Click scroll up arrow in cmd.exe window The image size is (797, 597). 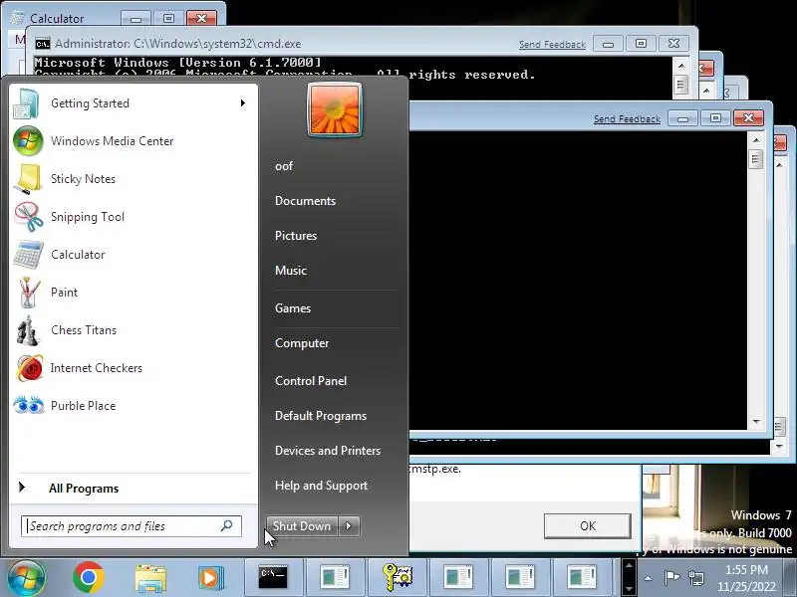(681, 66)
